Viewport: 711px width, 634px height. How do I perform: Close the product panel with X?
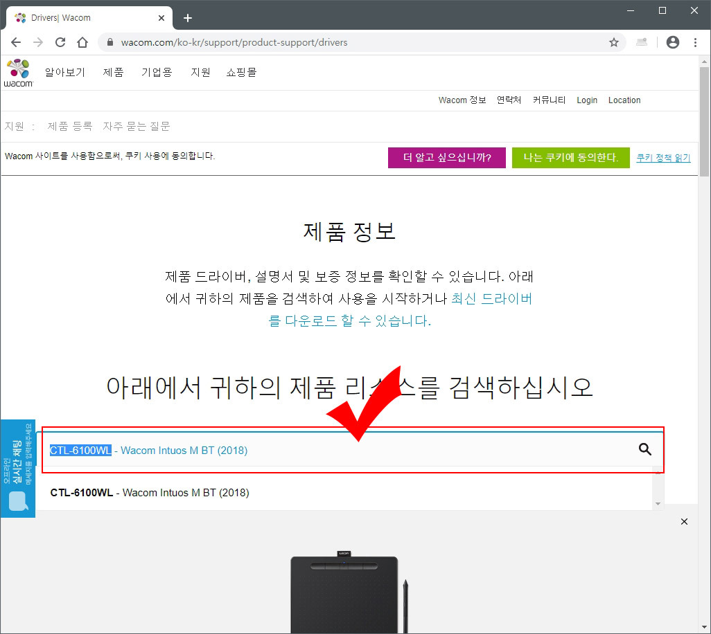coord(684,522)
